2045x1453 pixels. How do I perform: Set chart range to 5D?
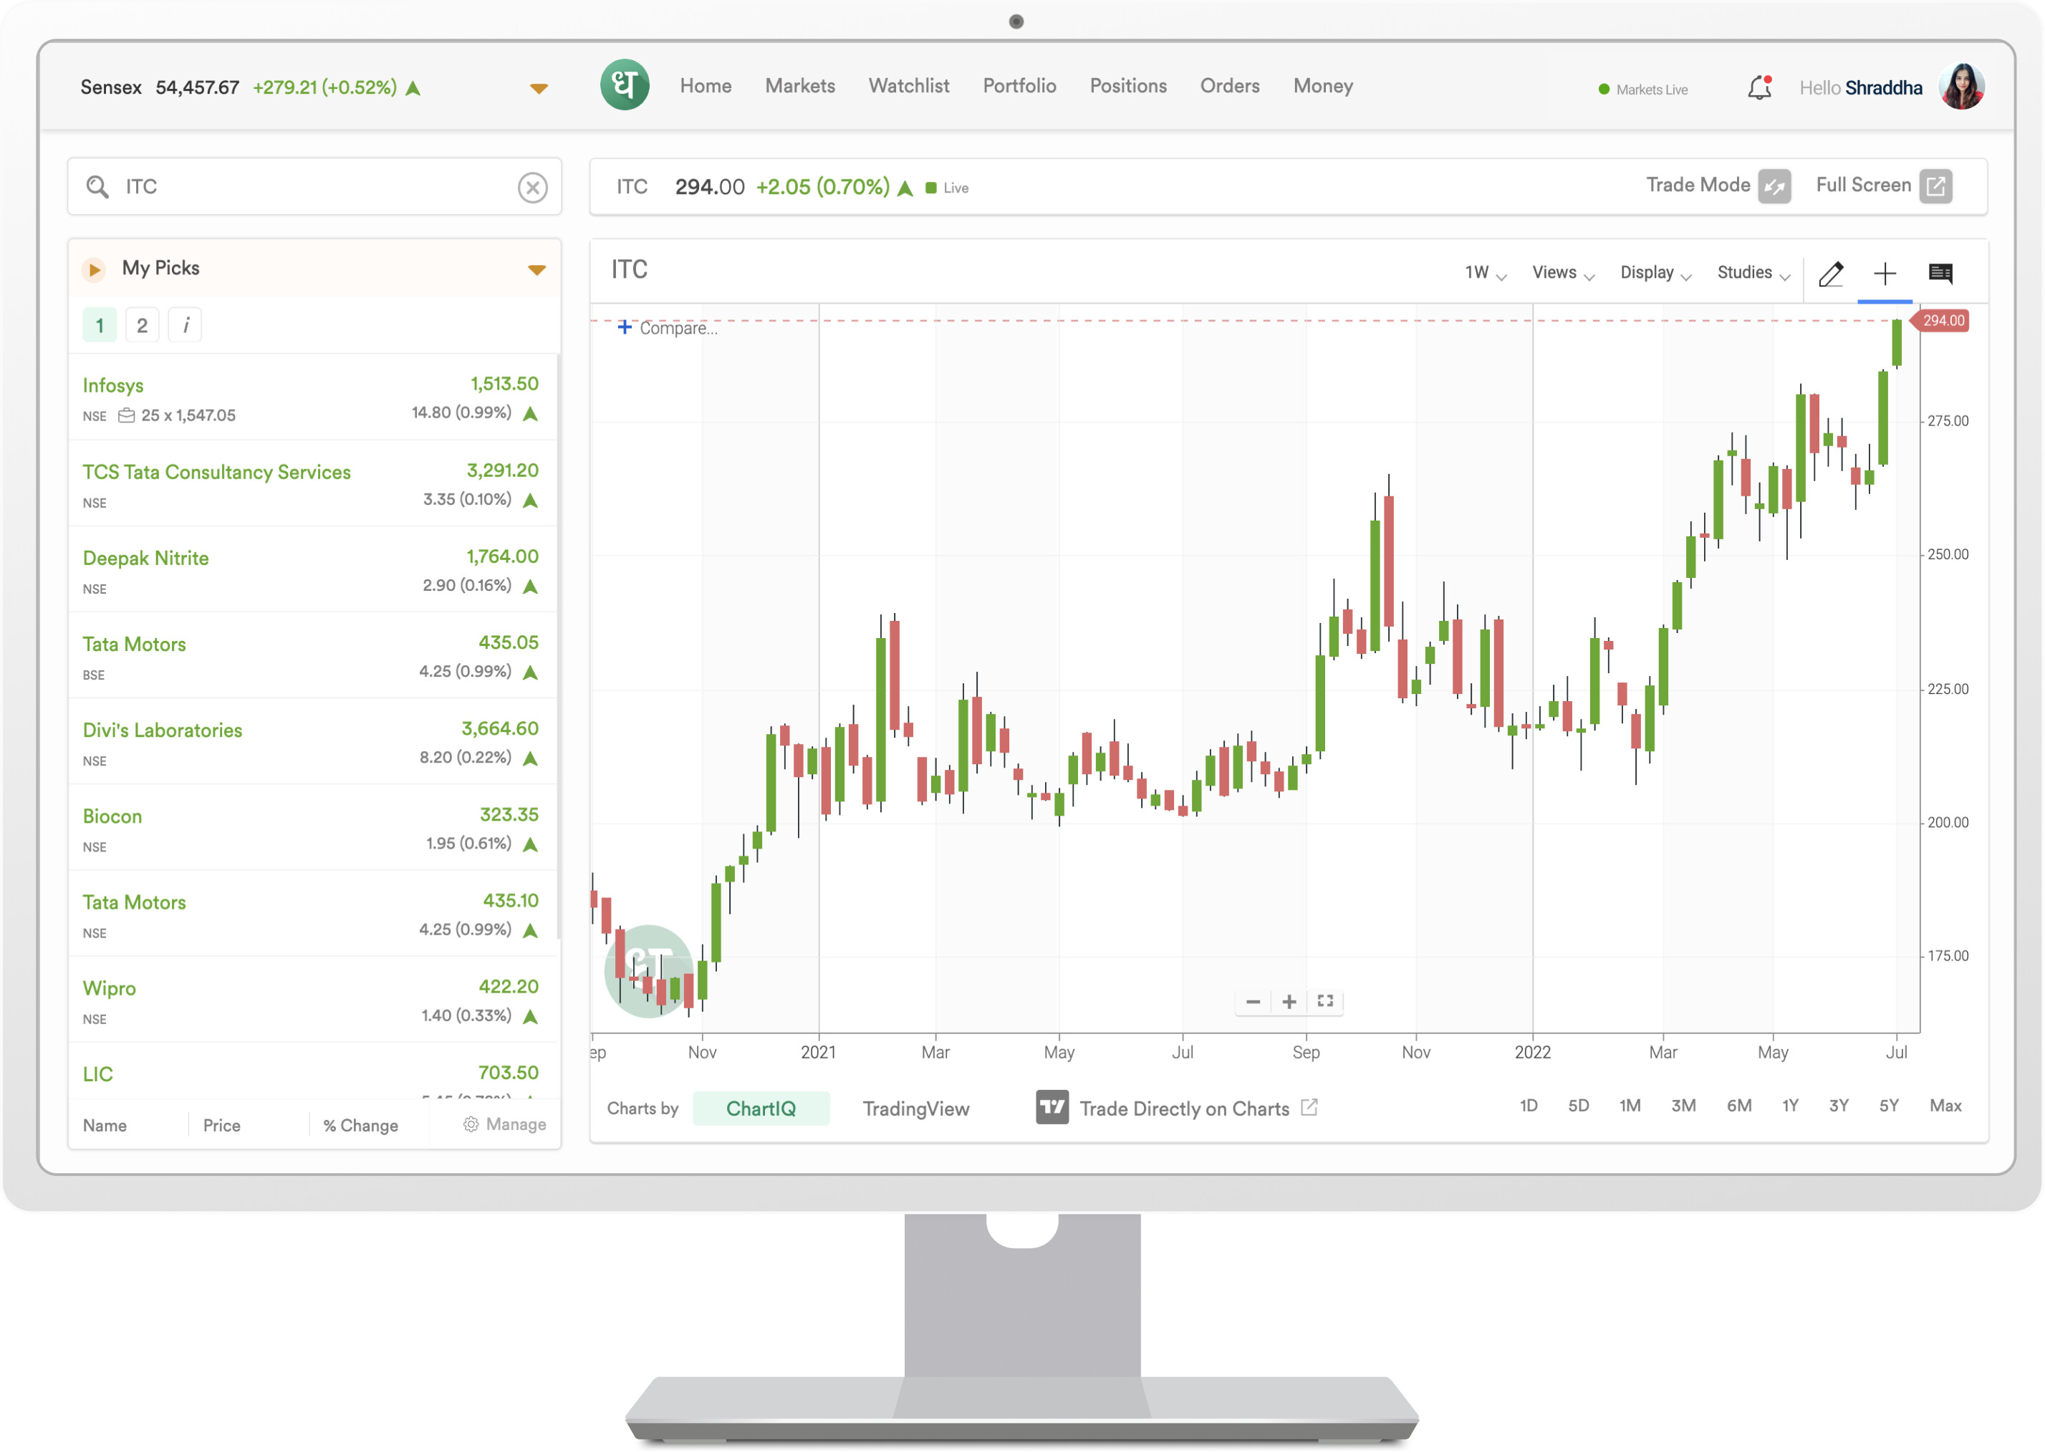1578,1105
